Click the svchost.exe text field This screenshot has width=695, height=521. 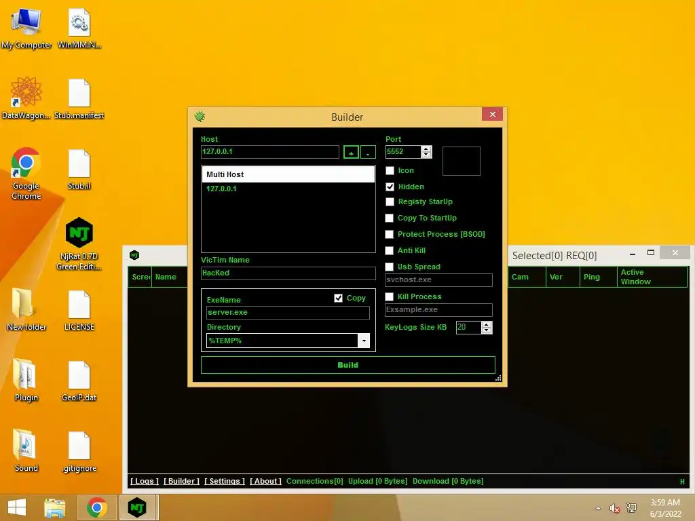(x=439, y=280)
